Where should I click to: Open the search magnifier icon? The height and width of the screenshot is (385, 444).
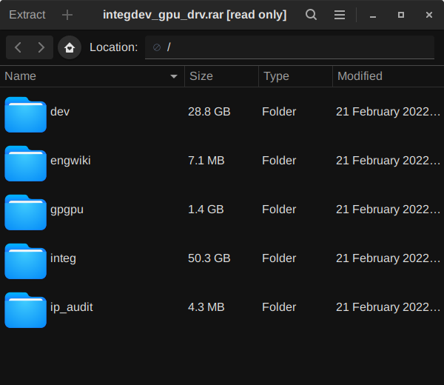(312, 15)
